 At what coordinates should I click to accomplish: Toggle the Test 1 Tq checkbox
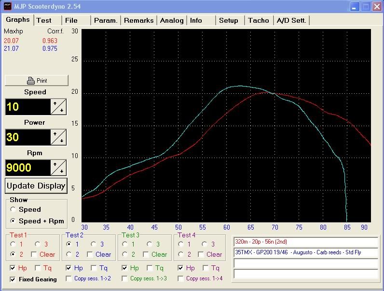pyautogui.click(x=38, y=268)
